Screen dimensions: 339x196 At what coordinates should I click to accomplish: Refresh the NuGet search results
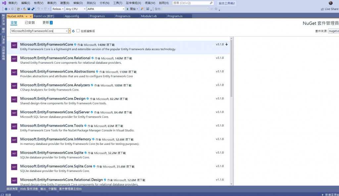[73, 31]
